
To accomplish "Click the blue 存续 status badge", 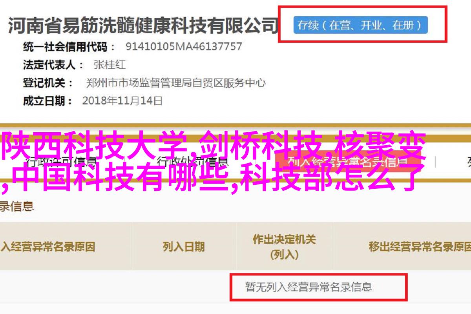I will (360, 26).
